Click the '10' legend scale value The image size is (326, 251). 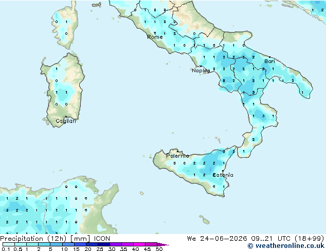(64, 249)
